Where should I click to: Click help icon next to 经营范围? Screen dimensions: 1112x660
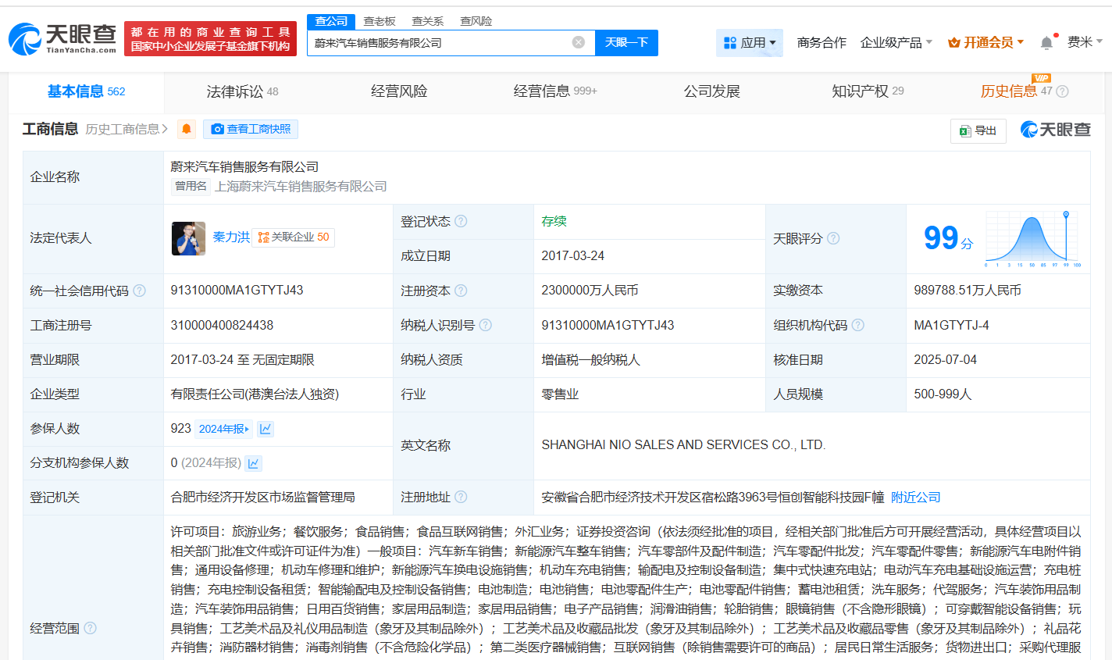(x=90, y=628)
